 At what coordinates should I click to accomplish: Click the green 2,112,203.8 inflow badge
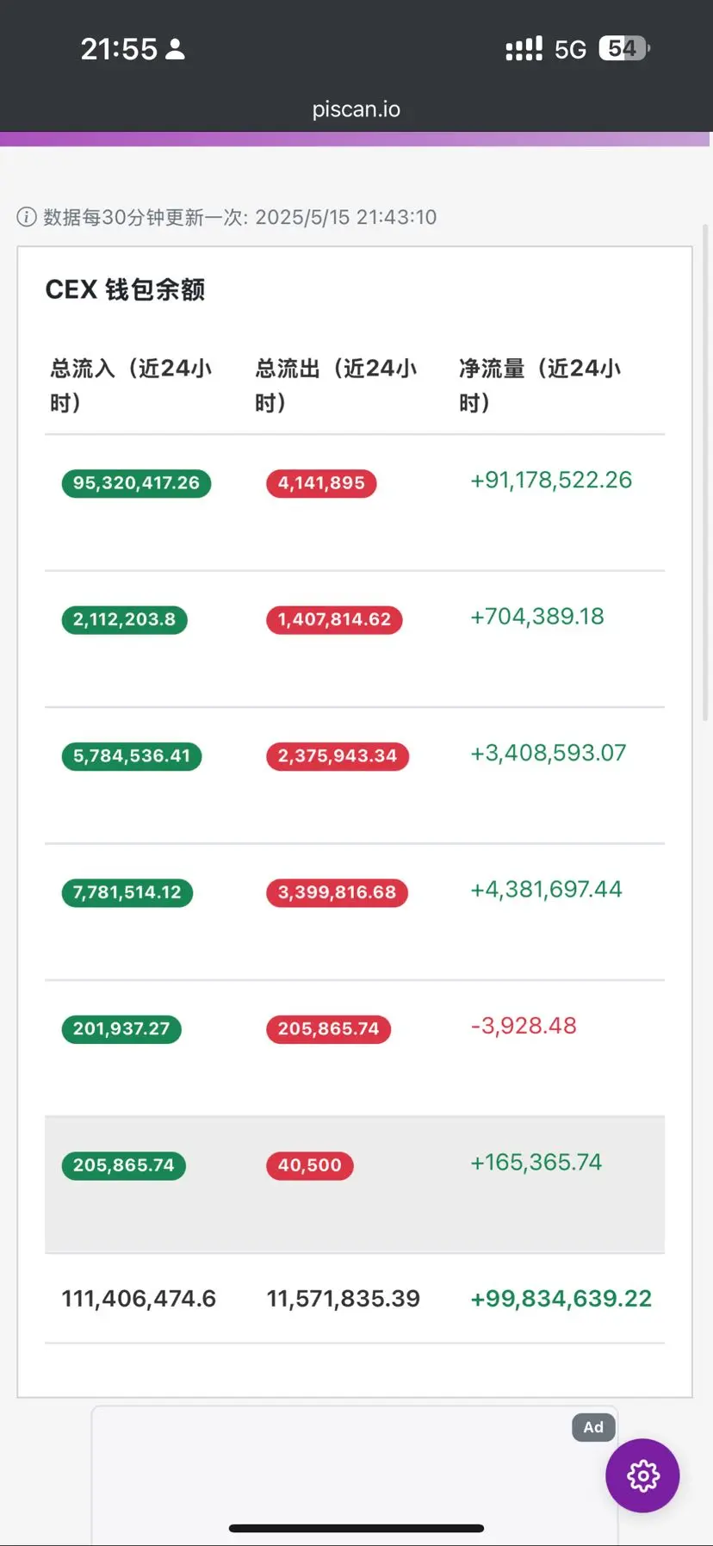point(124,619)
